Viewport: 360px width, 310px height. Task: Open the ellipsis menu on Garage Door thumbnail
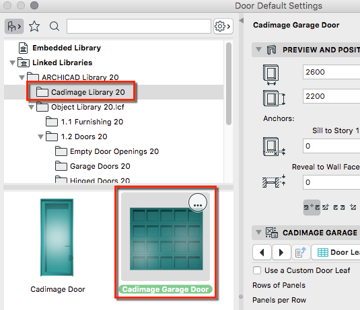click(198, 203)
